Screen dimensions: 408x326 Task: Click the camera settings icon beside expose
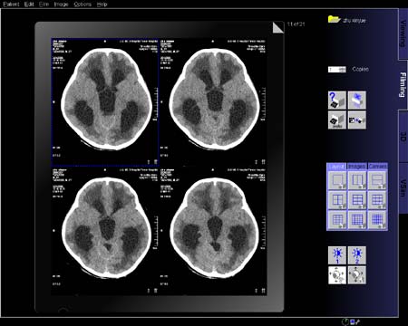click(357, 120)
